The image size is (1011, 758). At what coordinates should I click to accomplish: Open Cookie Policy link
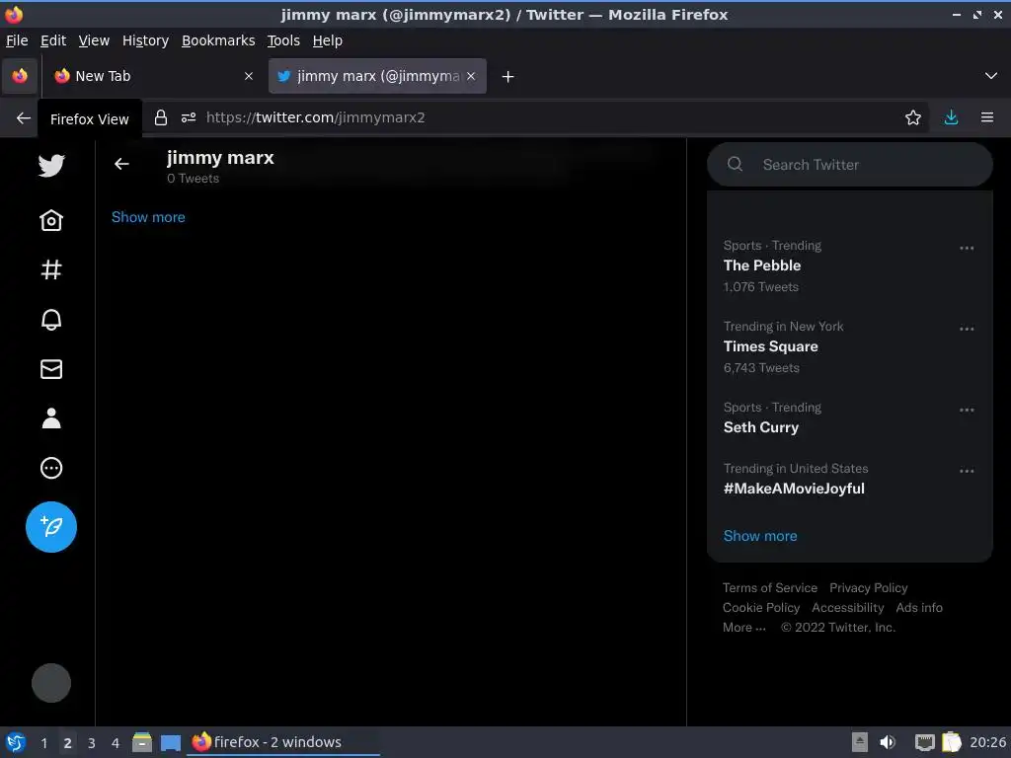click(x=761, y=608)
